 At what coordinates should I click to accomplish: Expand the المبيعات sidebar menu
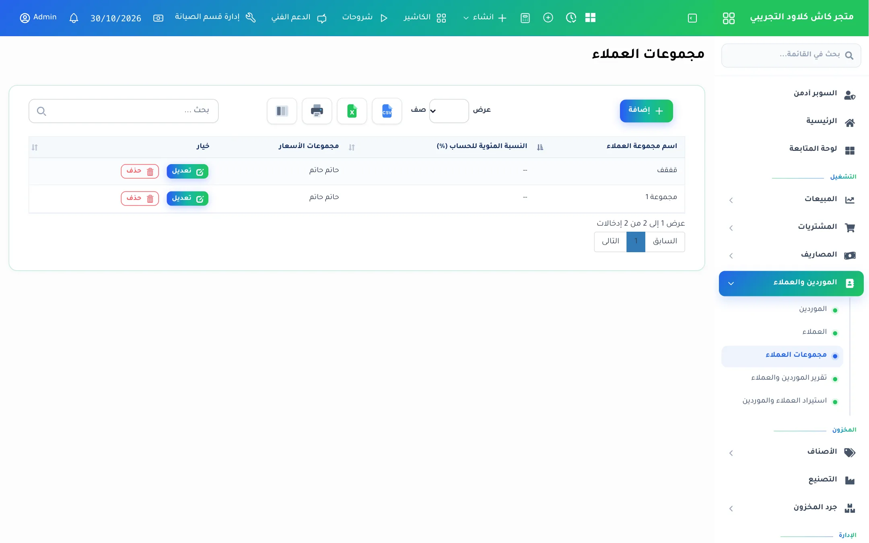pos(791,200)
